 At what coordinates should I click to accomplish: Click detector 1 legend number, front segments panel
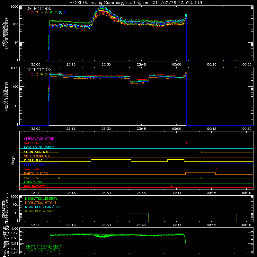coord(28,13)
